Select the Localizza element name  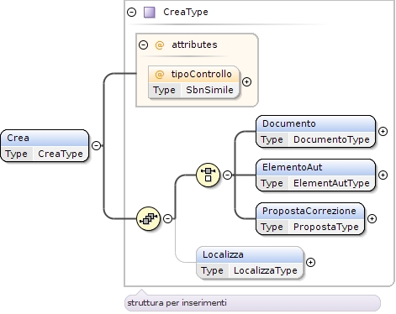223,254
